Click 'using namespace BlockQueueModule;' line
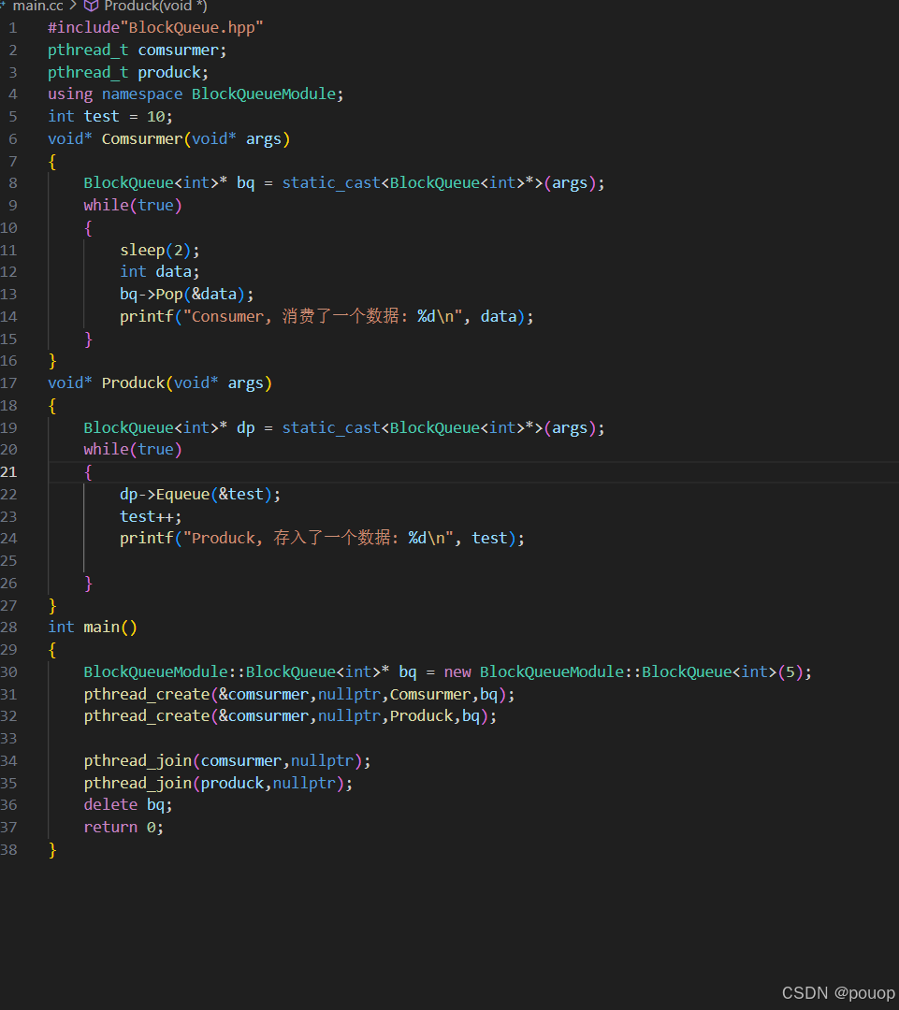Viewport: 899px width, 1010px height. tap(196, 94)
